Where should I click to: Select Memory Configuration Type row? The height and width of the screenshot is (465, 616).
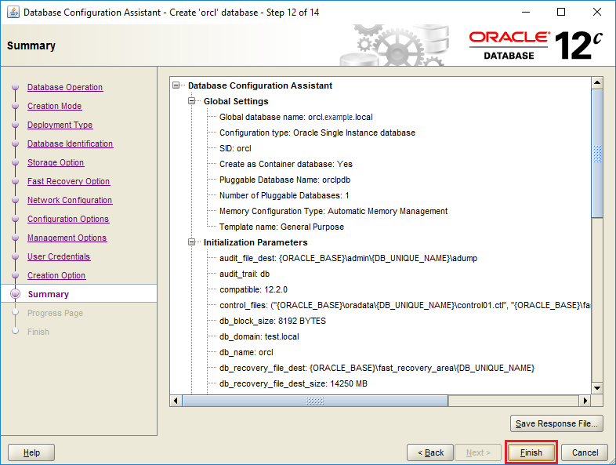pyautogui.click(x=333, y=211)
